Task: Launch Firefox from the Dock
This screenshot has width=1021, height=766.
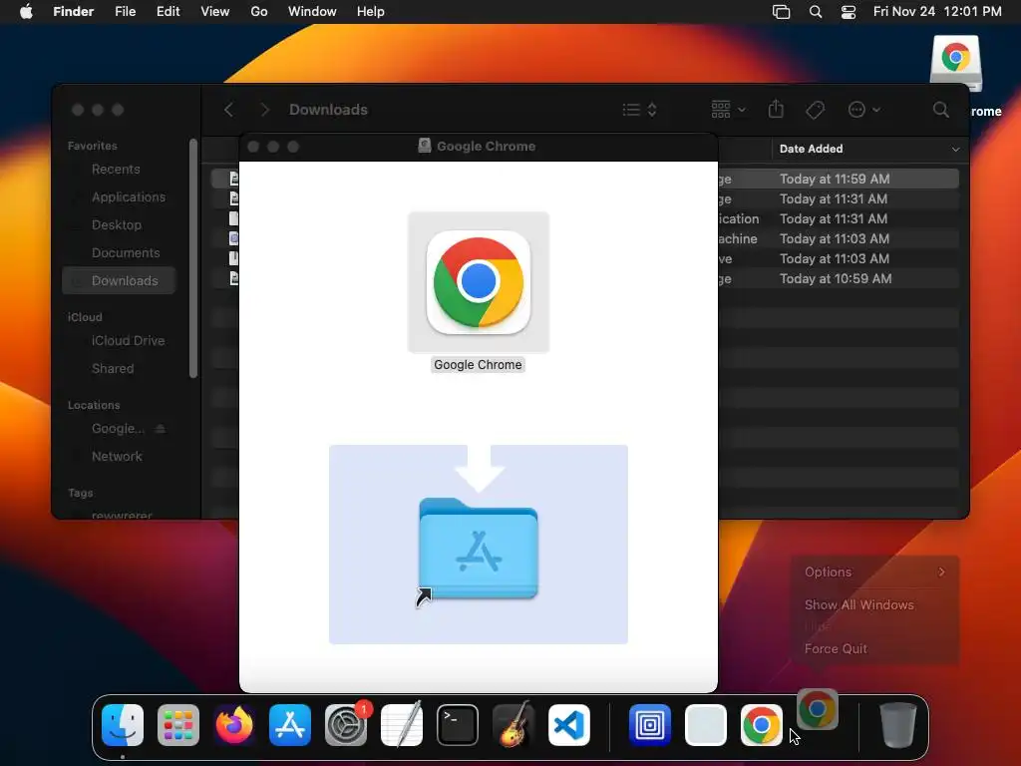Action: [x=233, y=725]
